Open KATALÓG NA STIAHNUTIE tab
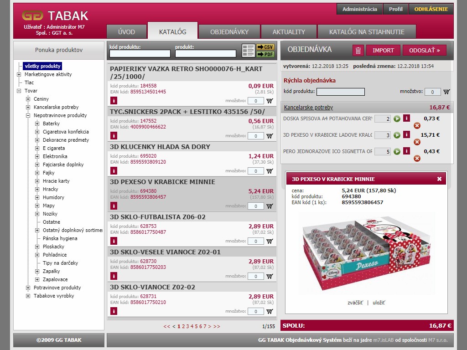The height and width of the screenshot is (350, 467). (x=367, y=32)
